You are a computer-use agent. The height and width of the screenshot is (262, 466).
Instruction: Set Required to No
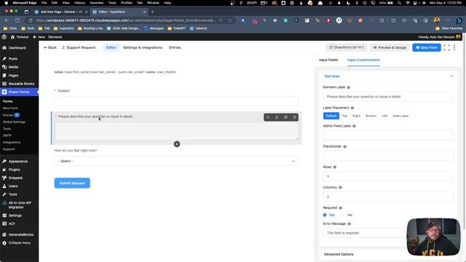[x=347, y=215]
